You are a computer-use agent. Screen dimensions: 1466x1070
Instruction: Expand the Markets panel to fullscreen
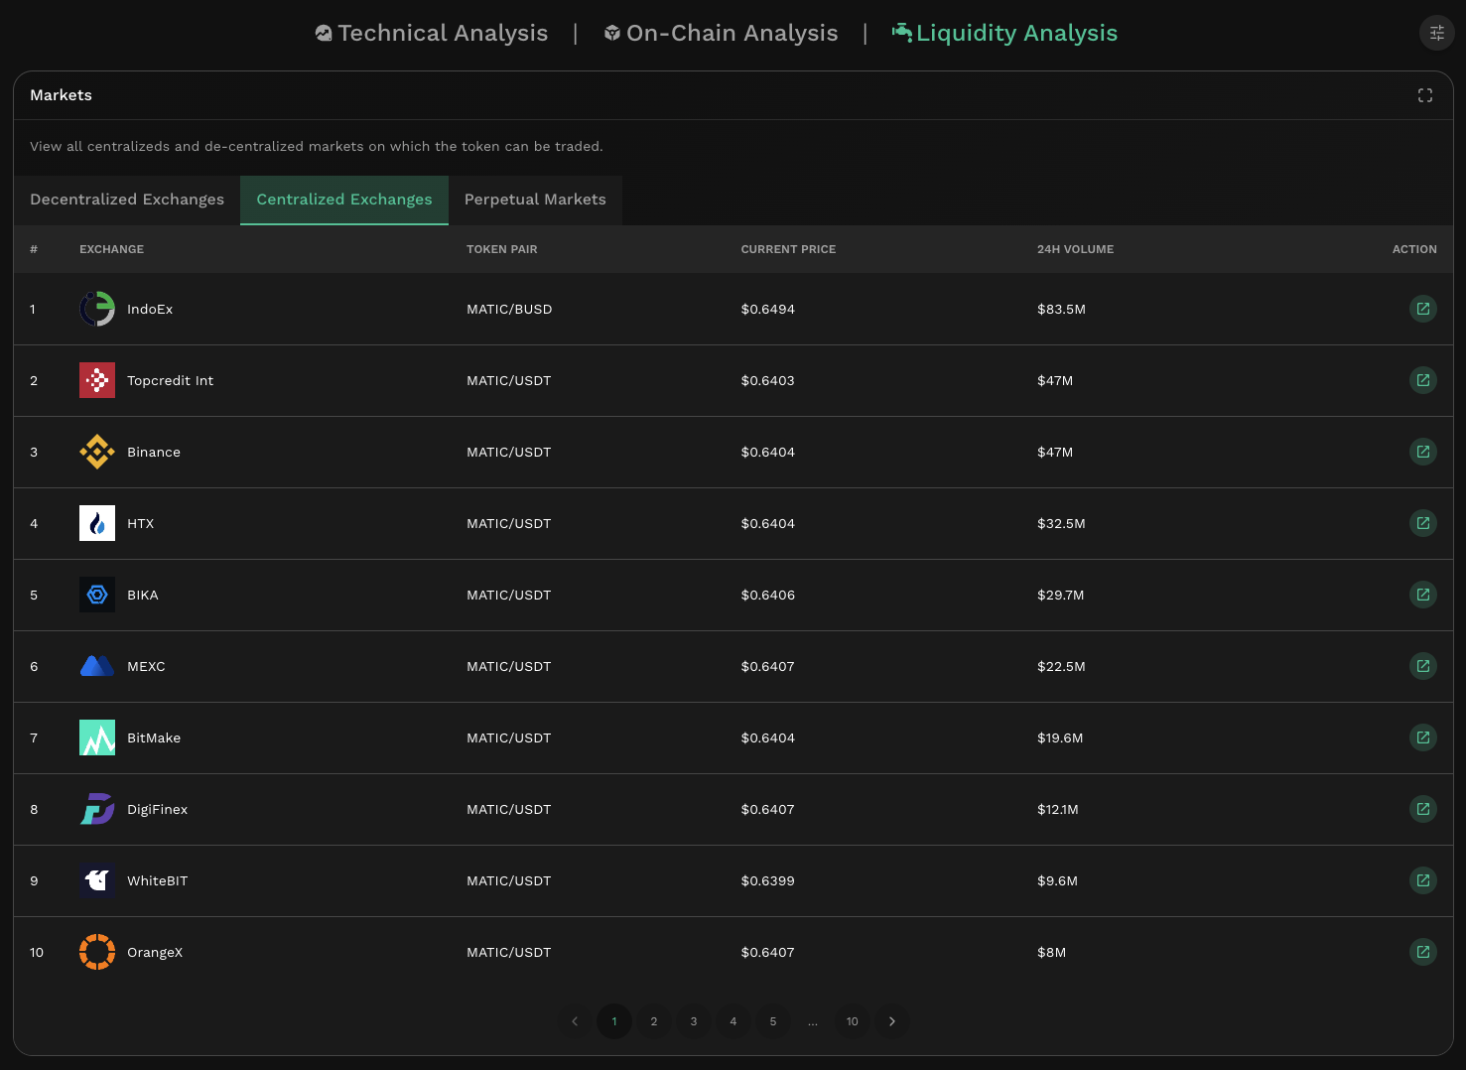coord(1424,95)
